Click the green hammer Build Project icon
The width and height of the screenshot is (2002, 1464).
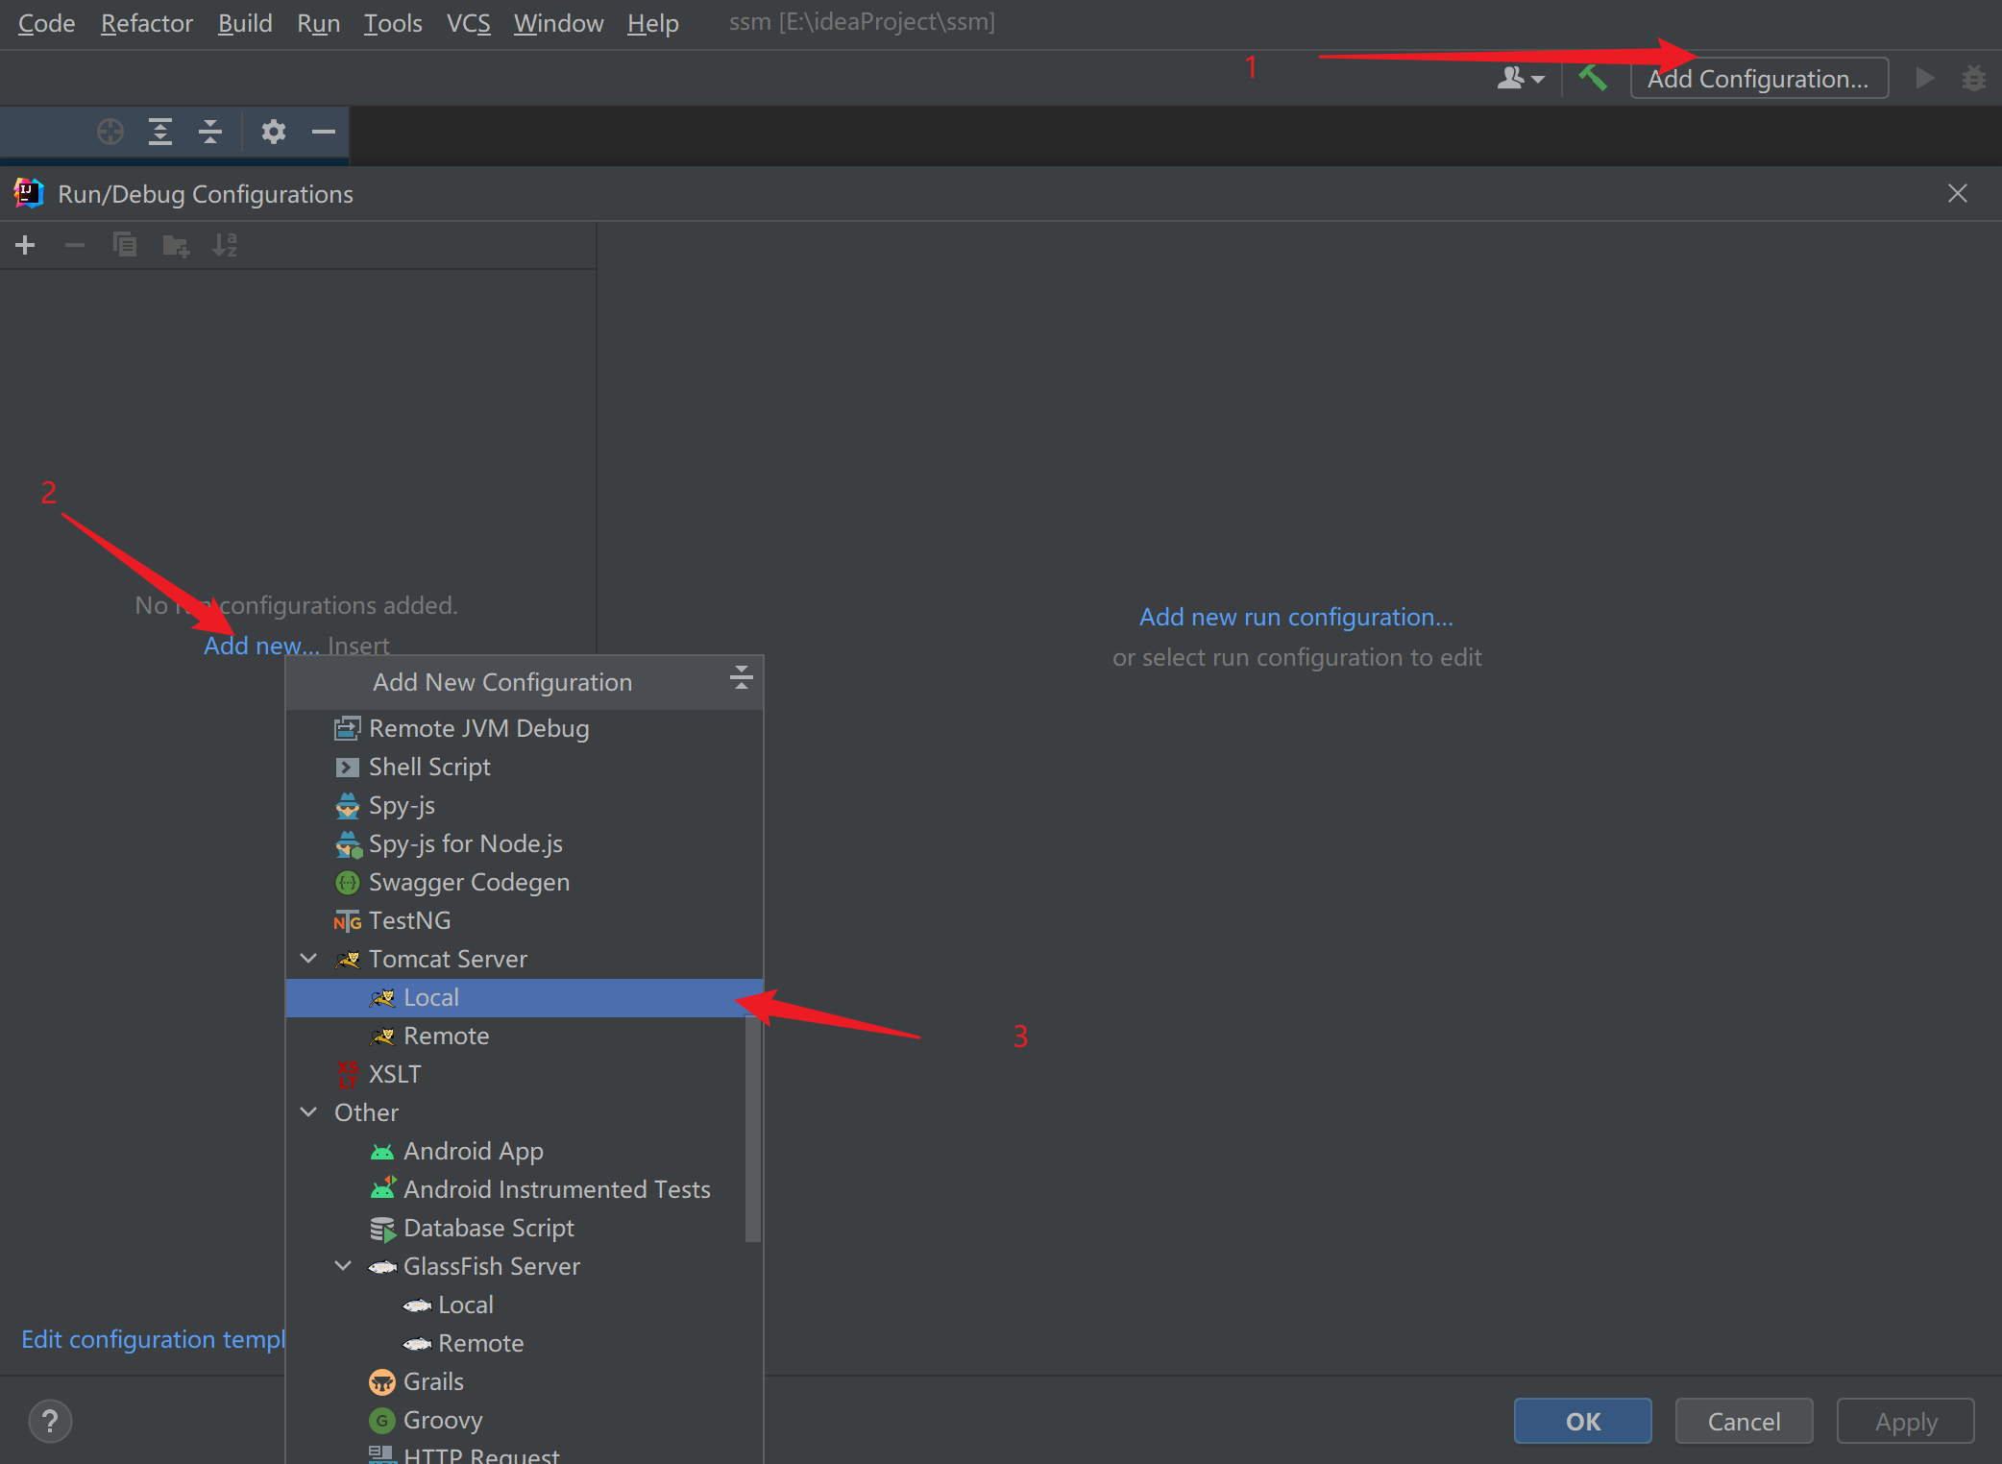point(1592,78)
